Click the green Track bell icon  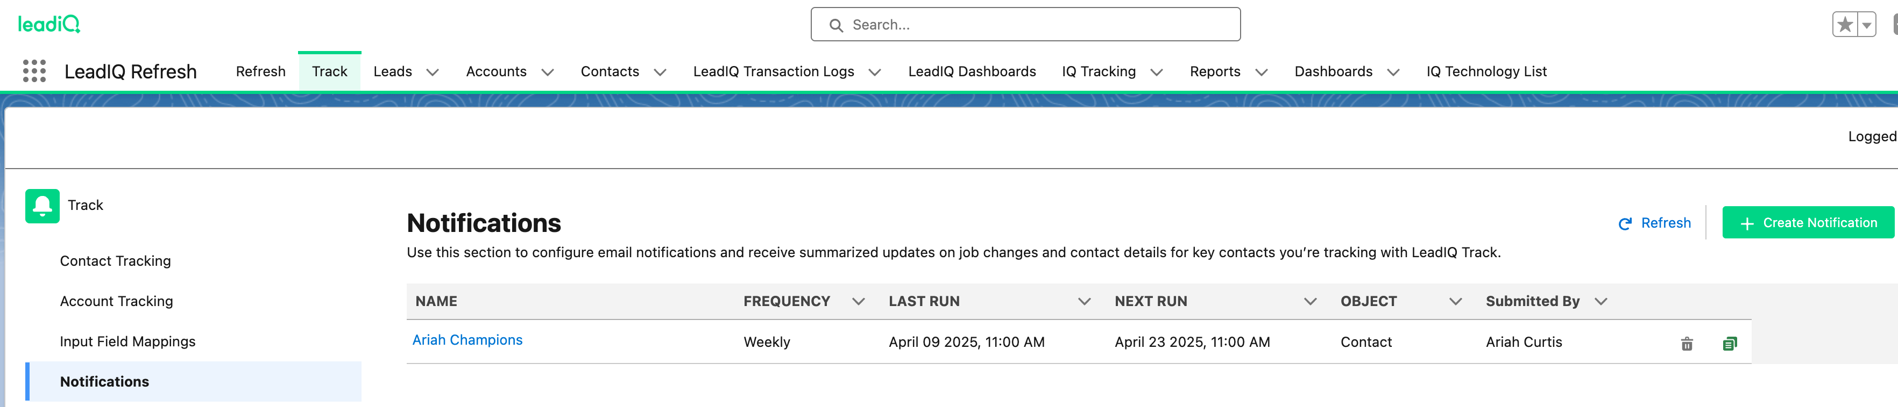click(42, 205)
